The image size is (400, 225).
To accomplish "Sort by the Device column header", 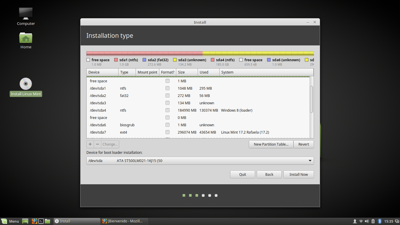I will coord(102,72).
